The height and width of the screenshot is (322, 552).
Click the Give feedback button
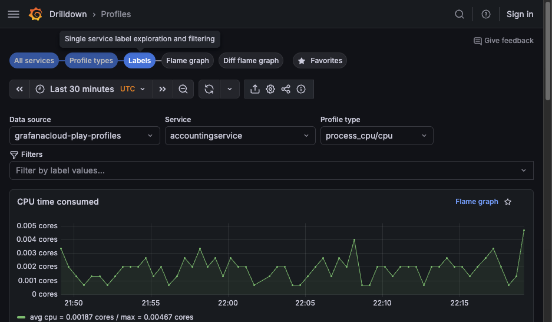pos(504,41)
